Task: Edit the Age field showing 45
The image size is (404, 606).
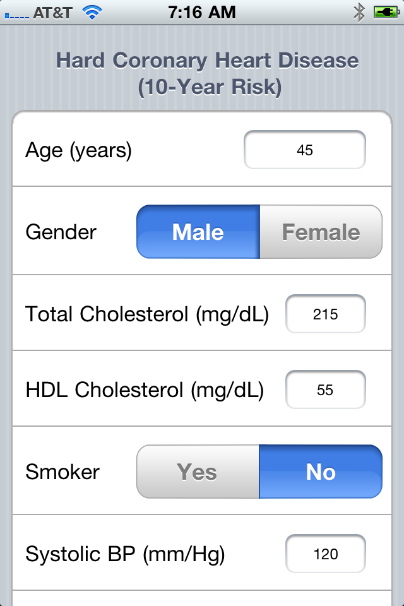Action: 305,150
